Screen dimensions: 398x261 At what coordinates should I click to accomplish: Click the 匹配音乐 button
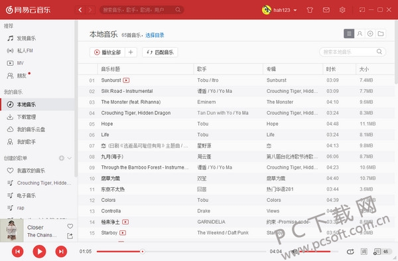coord(160,52)
